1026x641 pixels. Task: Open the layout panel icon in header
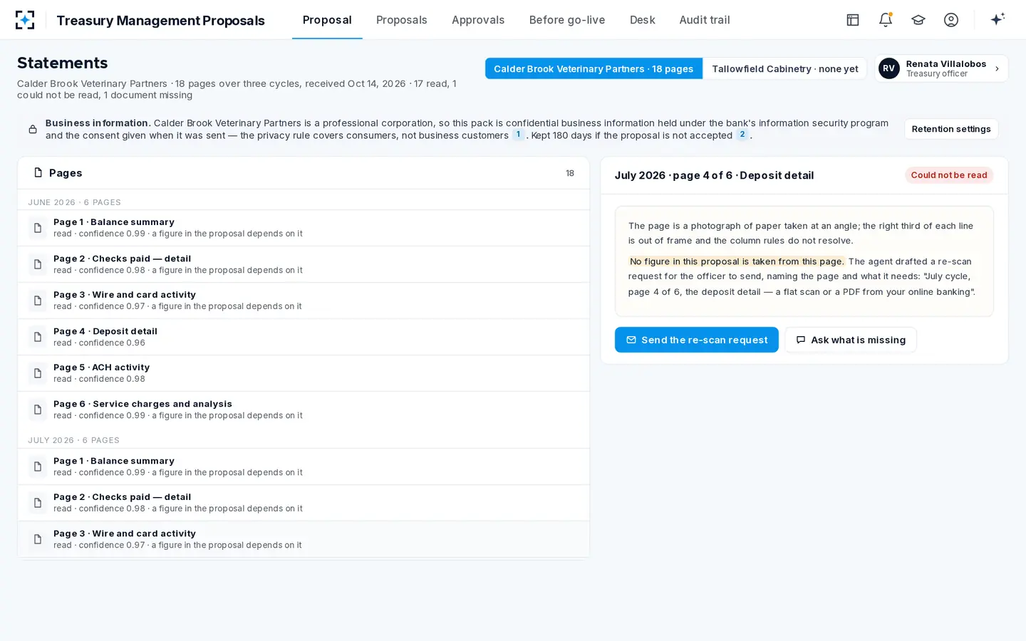(x=853, y=20)
